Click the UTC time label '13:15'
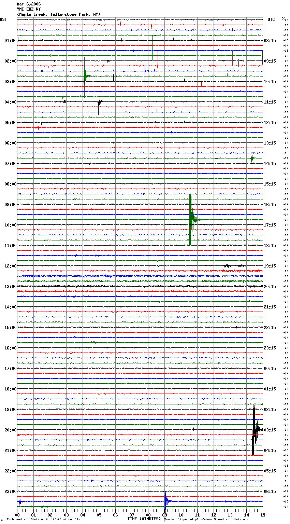The height and width of the screenshot is (524, 290). 270,143
